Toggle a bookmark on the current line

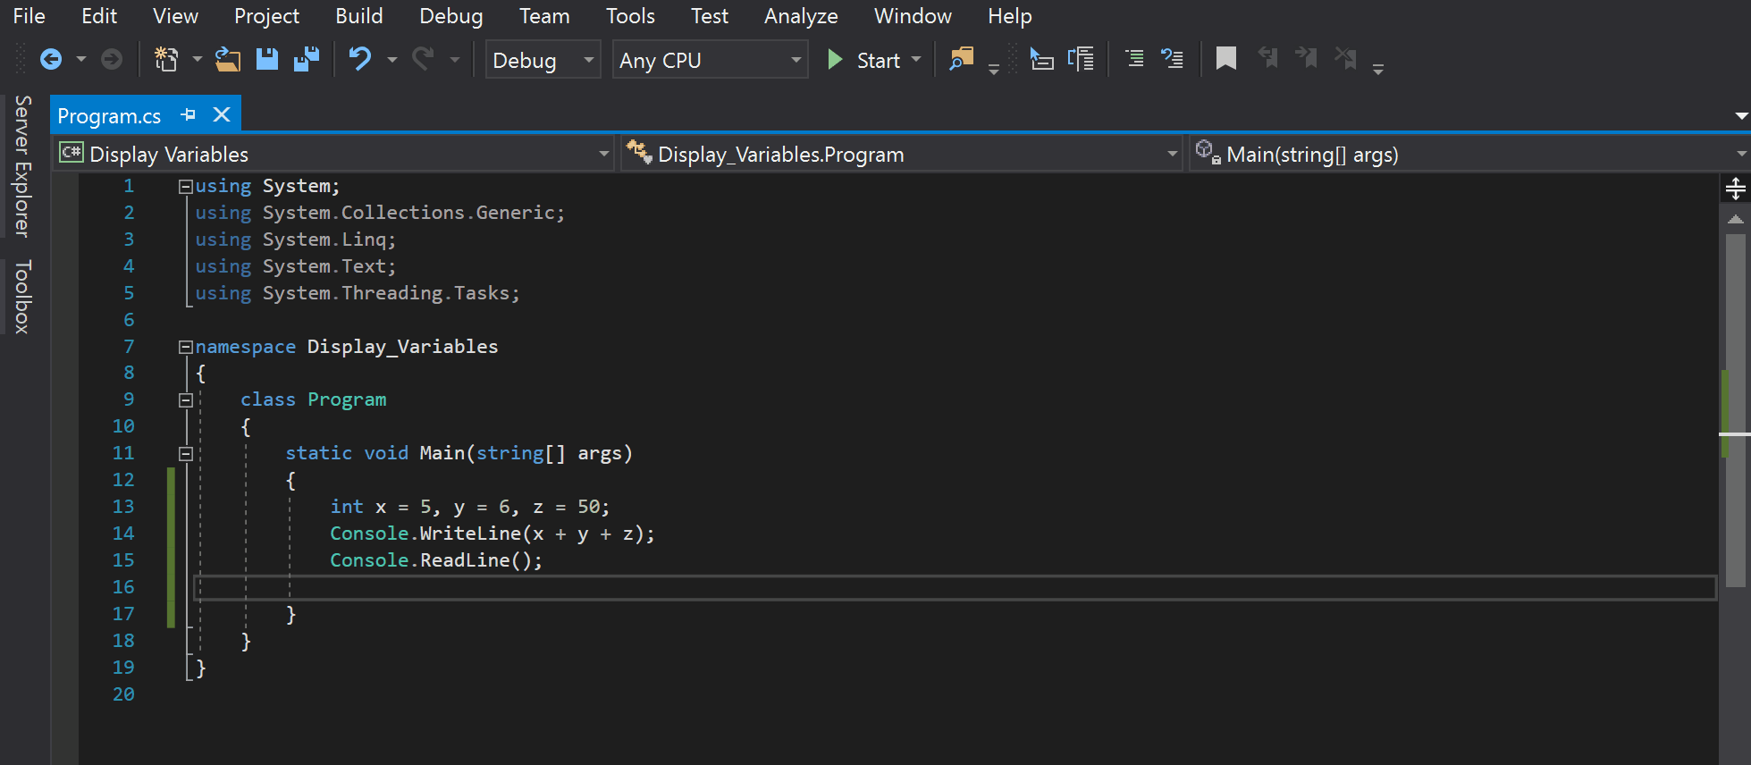(x=1225, y=60)
